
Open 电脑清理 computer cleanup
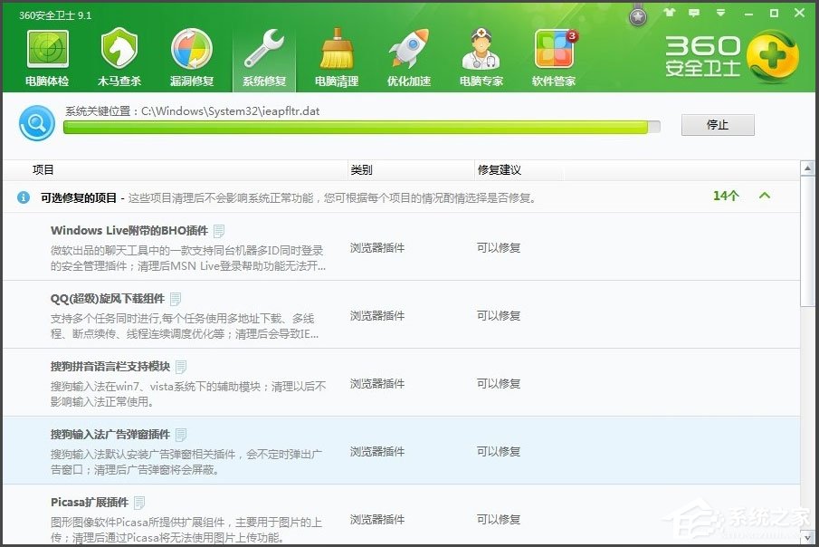tap(336, 54)
